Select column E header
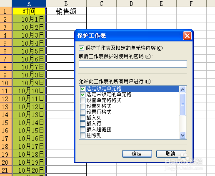This screenshot has width=215, height=176. [x=161, y=3]
